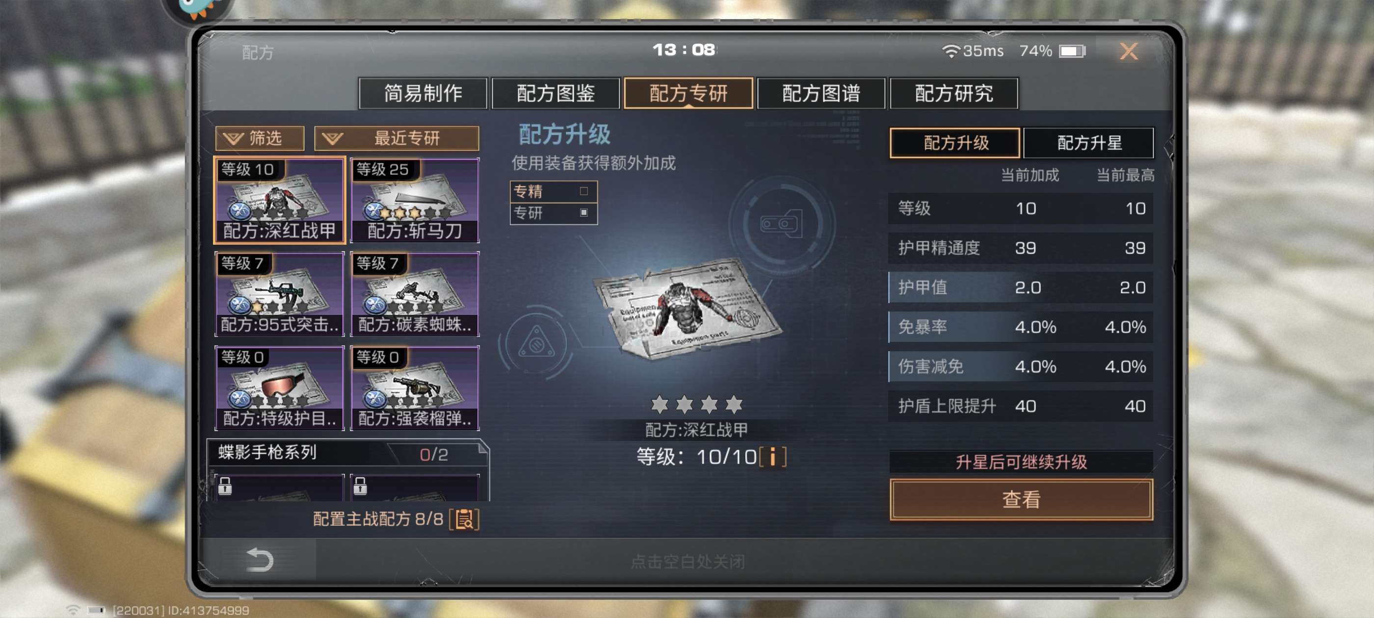The height and width of the screenshot is (618, 1374).
Task: Select the circular triangle slot icon
Action: pyautogui.click(x=536, y=342)
